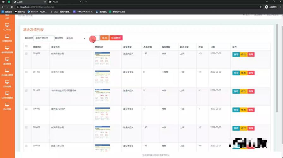Click the browser bookmark star icon
The image size is (283, 158).
pos(260,7)
